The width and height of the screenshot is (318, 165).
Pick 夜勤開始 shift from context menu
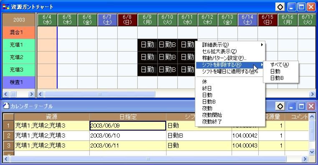[212, 115]
